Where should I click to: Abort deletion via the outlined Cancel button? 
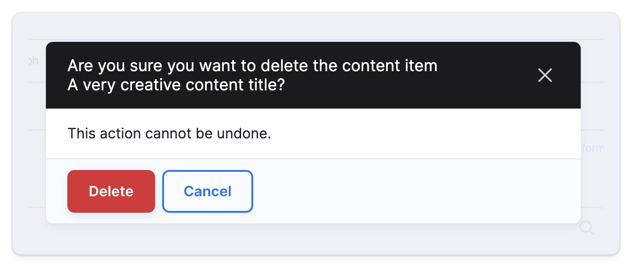coord(208,191)
